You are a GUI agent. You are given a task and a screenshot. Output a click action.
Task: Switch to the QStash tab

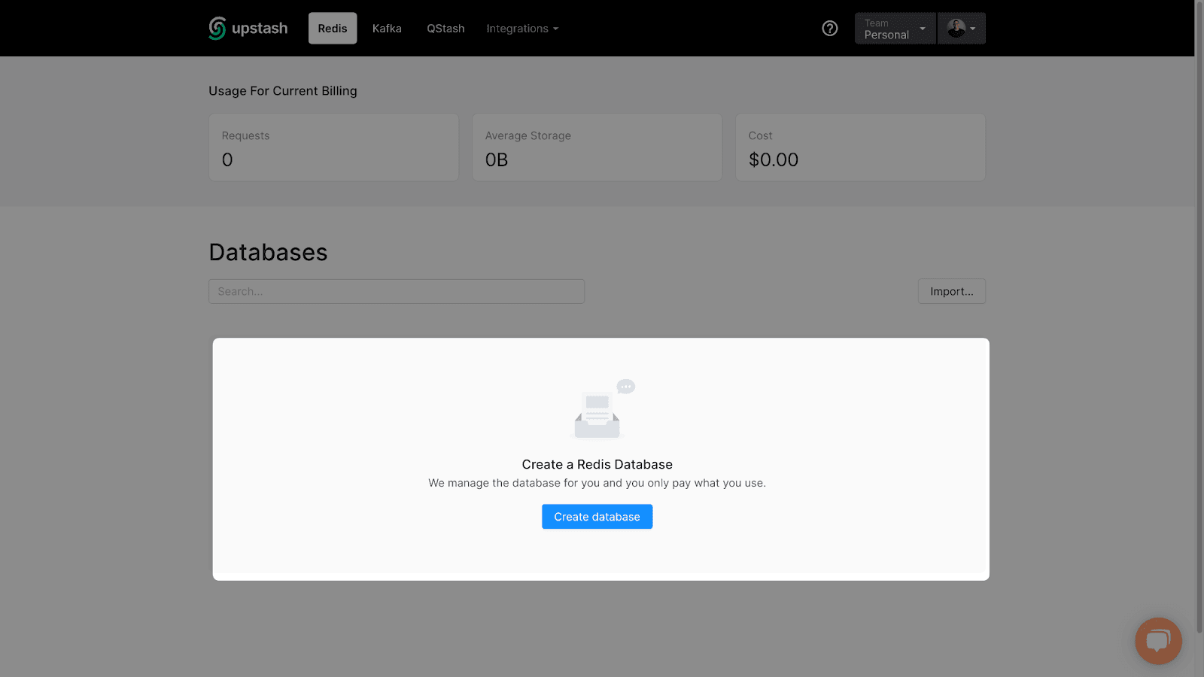coord(445,28)
